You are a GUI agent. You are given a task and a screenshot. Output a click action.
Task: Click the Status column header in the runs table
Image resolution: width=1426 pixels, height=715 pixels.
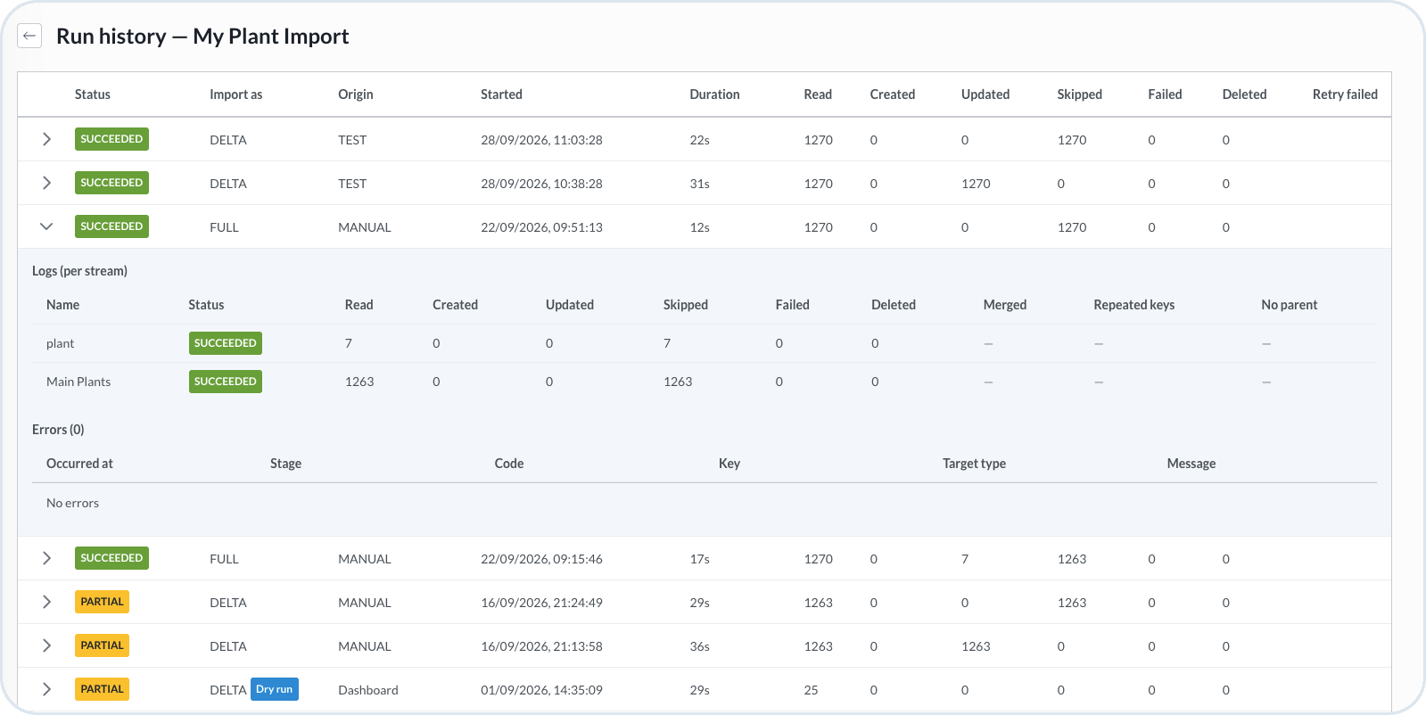tap(93, 95)
